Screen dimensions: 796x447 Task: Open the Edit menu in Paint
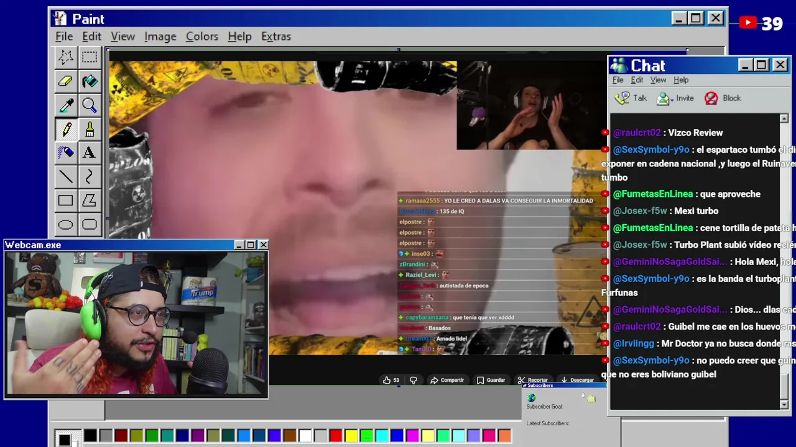91,37
